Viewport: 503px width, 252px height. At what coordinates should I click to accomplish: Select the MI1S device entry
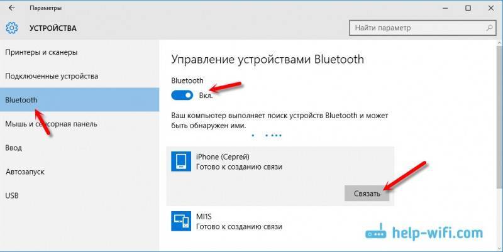coord(280,221)
